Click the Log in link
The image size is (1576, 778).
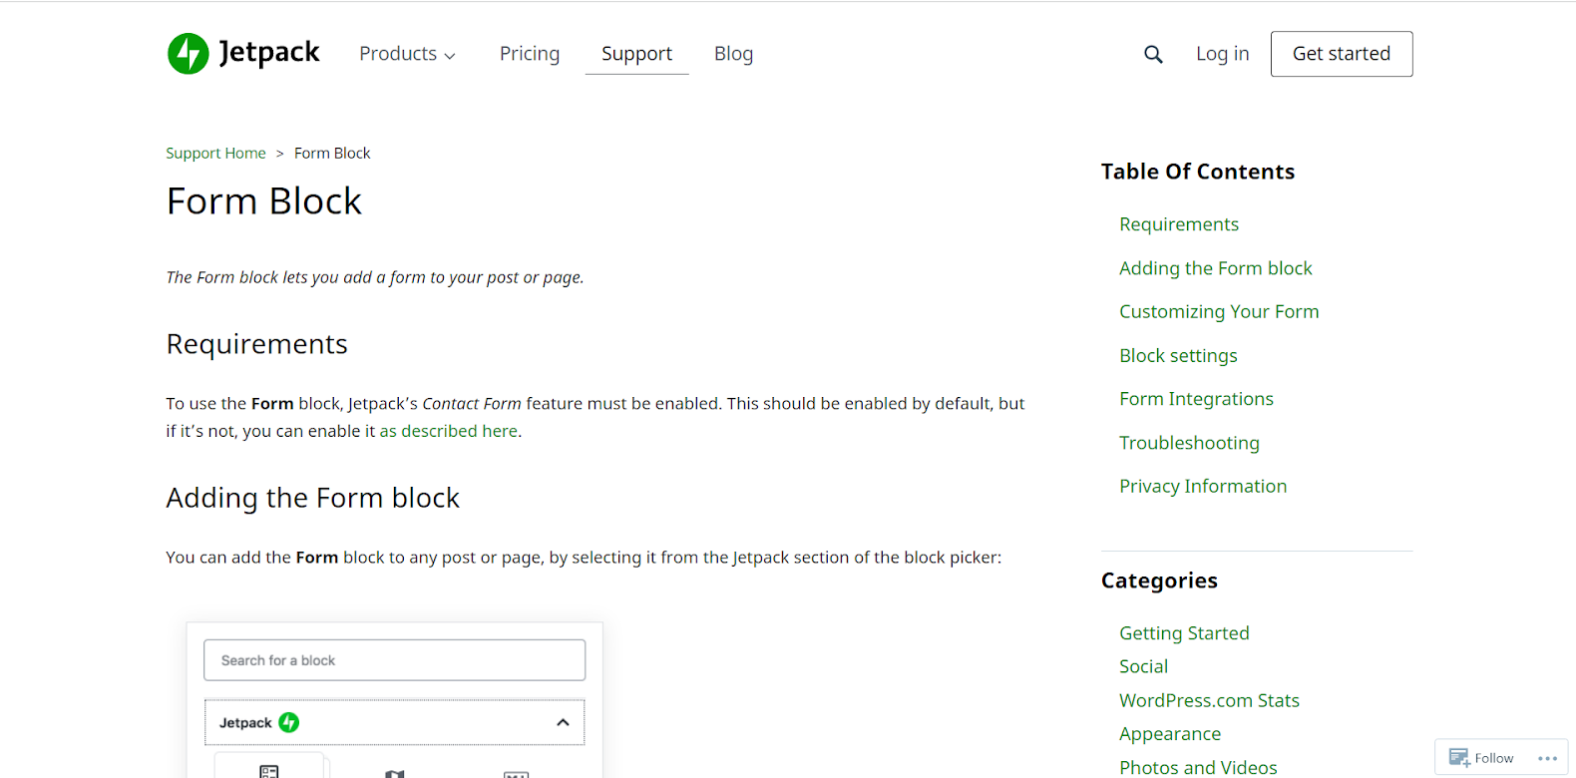(1222, 54)
